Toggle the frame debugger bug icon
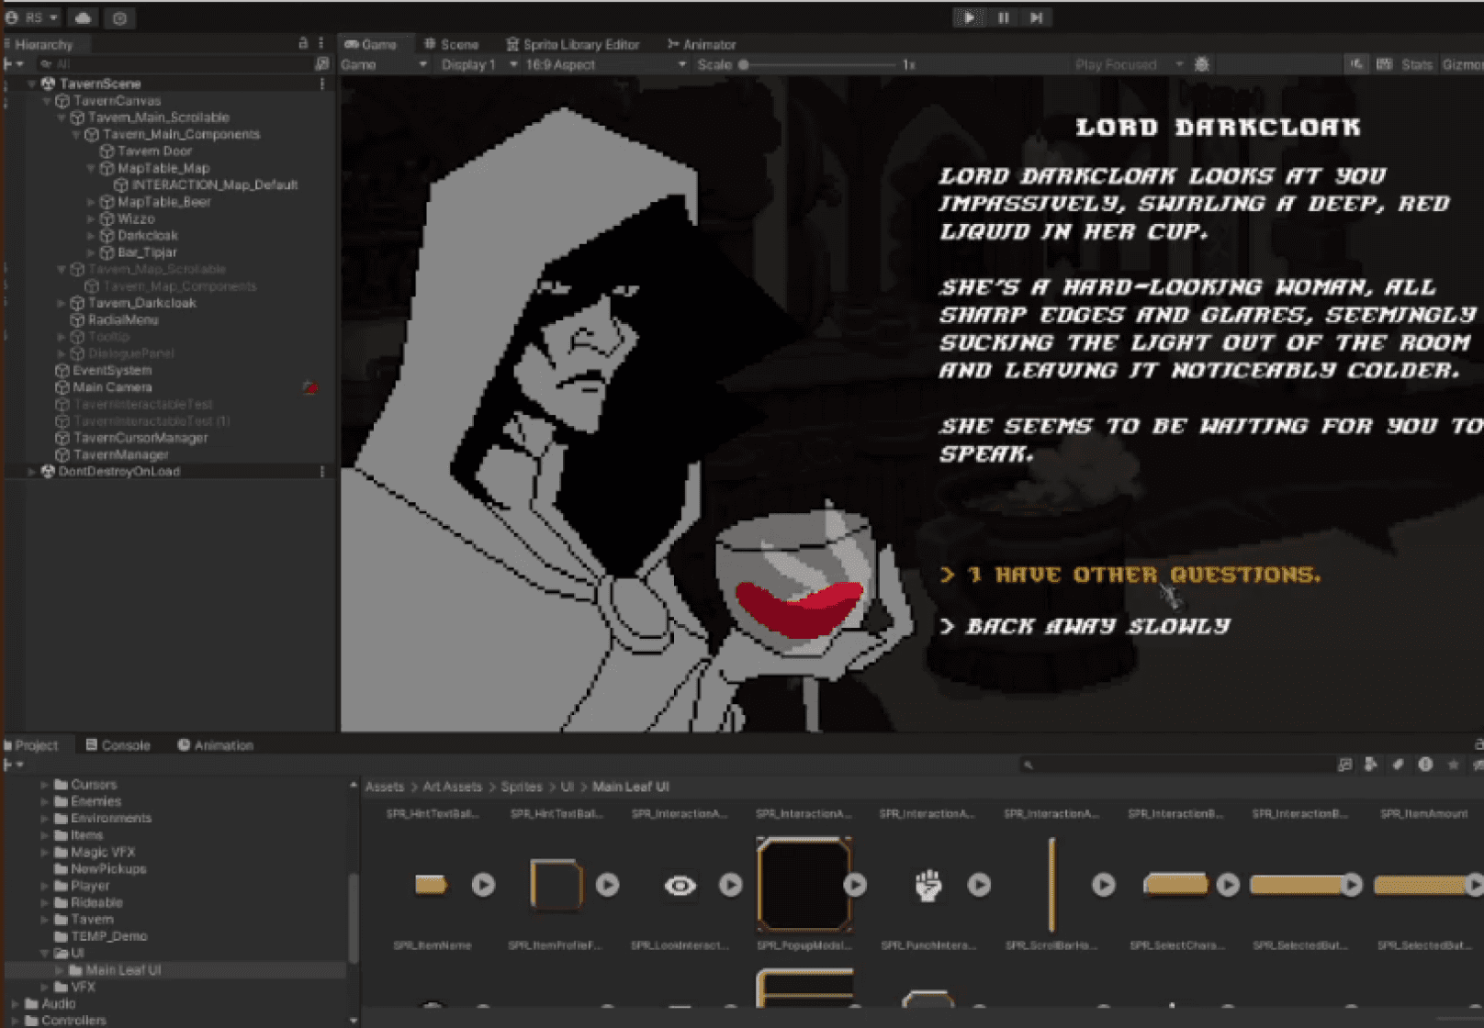 point(1201,64)
